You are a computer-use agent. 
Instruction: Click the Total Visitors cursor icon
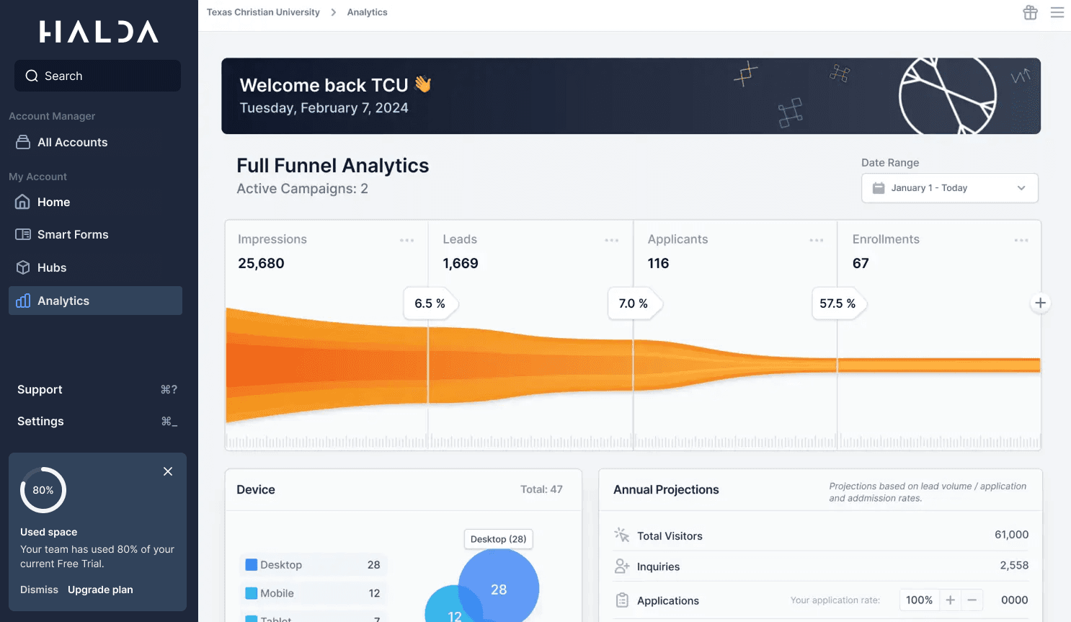[x=622, y=535]
